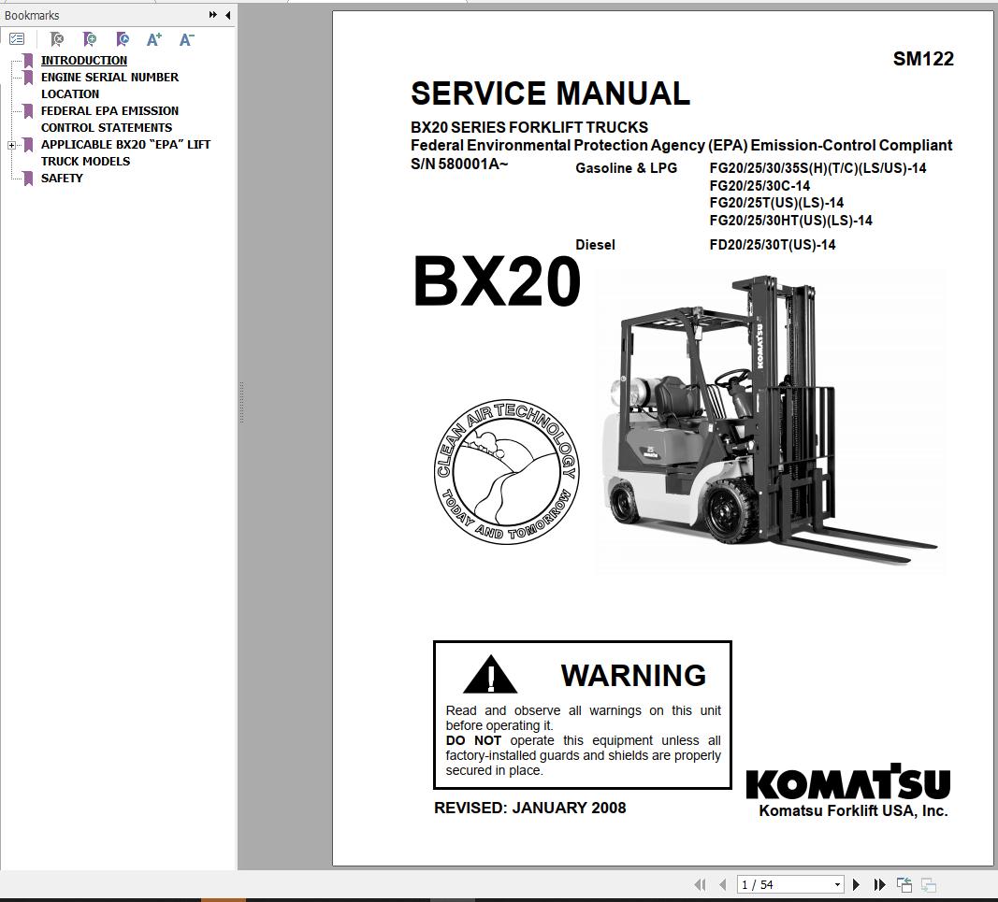
Task: Click the Komatsu Forklift USA, Inc. text
Action: [853, 810]
